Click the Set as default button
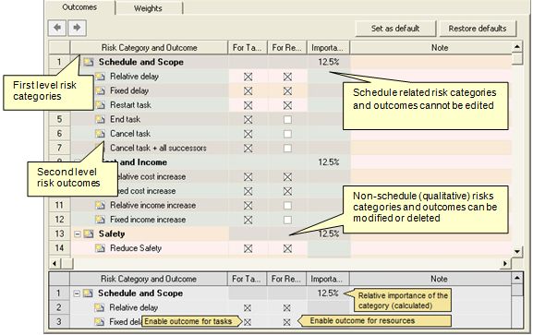This screenshot has height=335, width=533. click(395, 29)
